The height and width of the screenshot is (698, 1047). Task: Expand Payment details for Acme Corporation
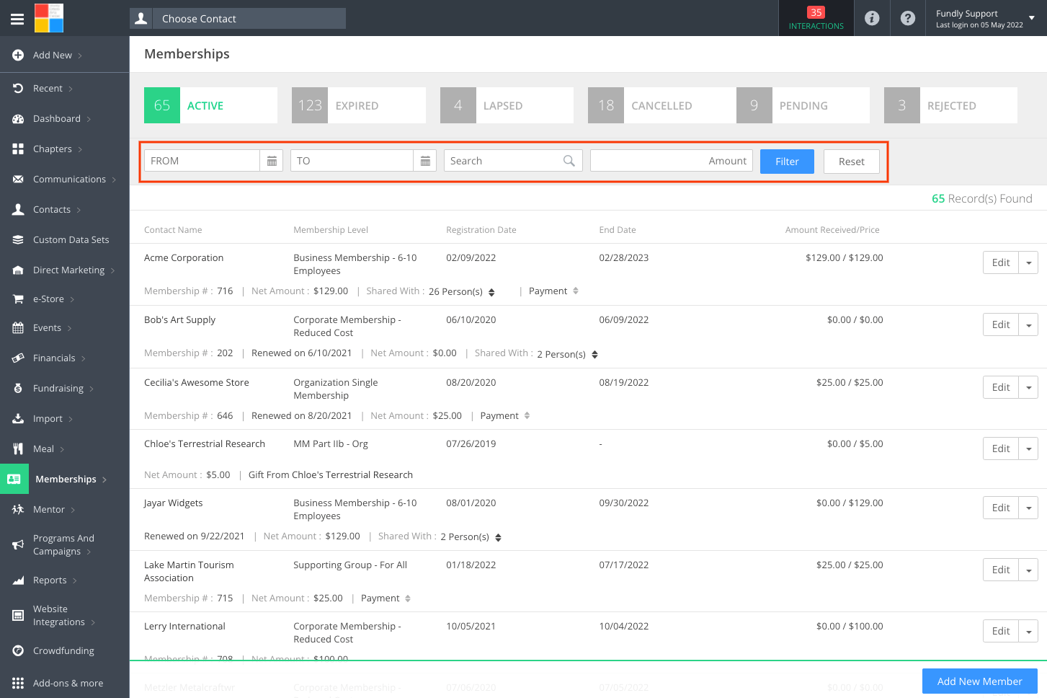pos(576,291)
